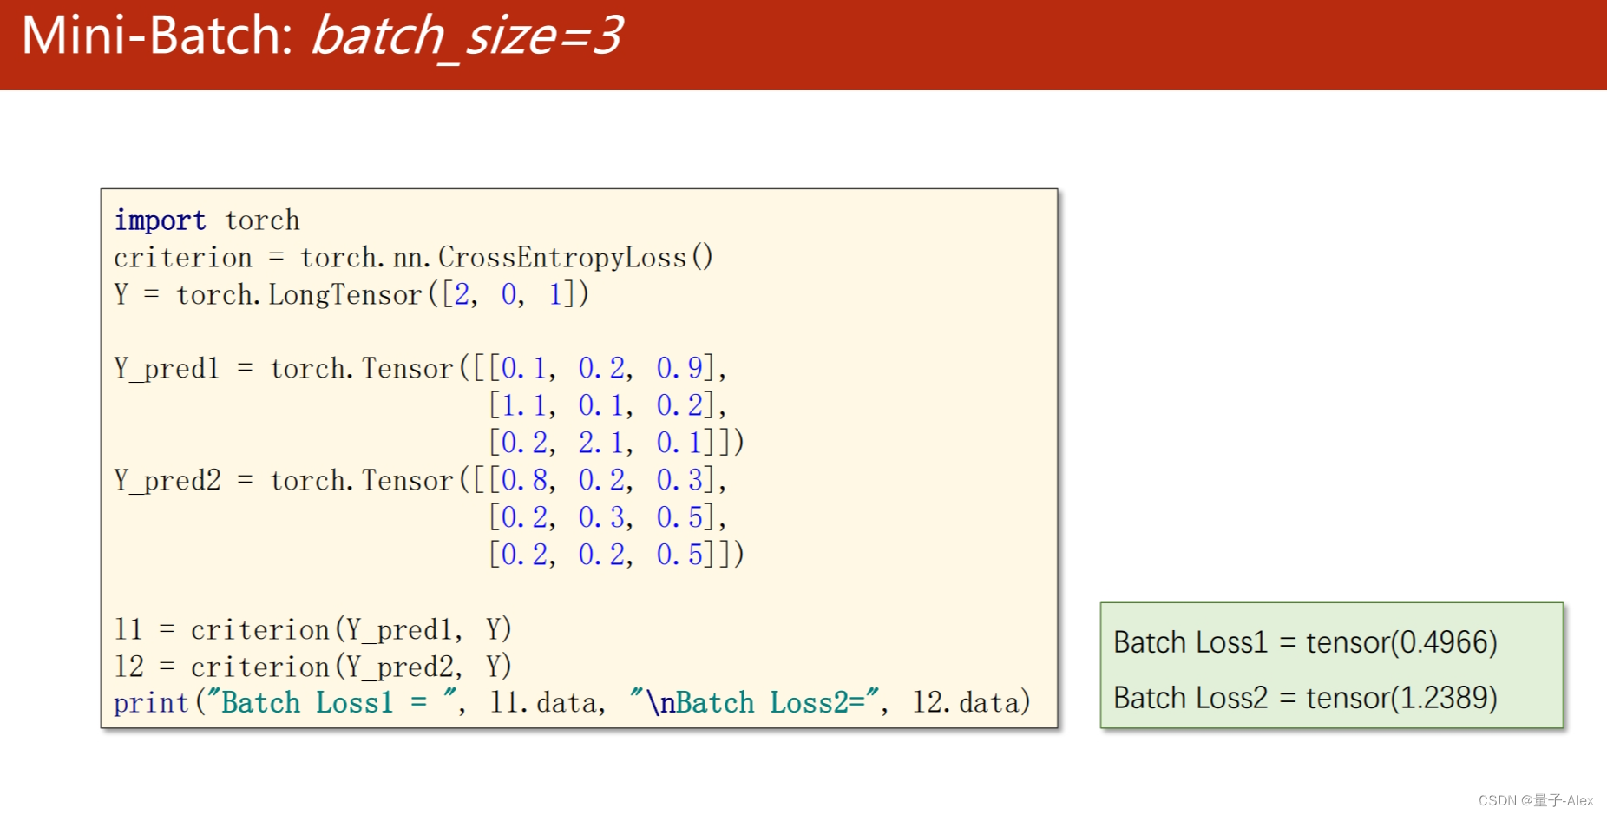Click the print statement code line
The width and height of the screenshot is (1607, 815).
coord(572,702)
